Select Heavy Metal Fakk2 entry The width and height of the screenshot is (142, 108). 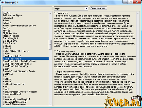[26, 94]
